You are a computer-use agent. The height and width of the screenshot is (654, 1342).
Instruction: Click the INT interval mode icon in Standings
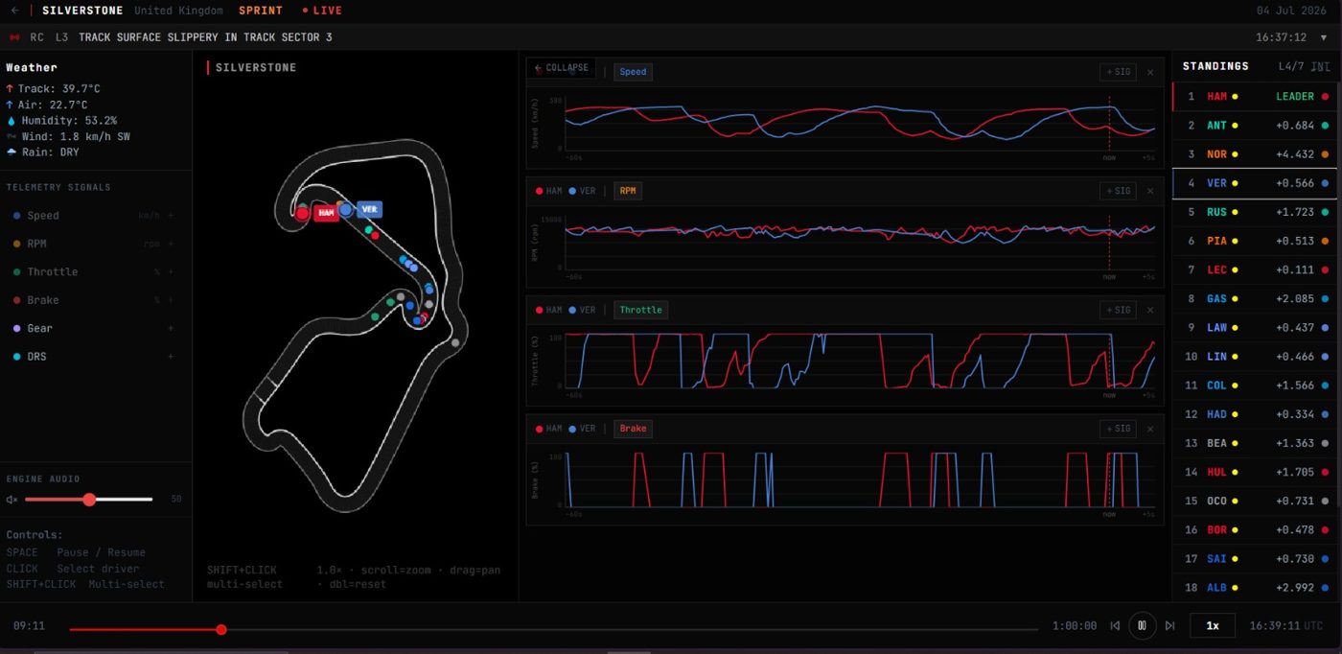[x=1320, y=66]
